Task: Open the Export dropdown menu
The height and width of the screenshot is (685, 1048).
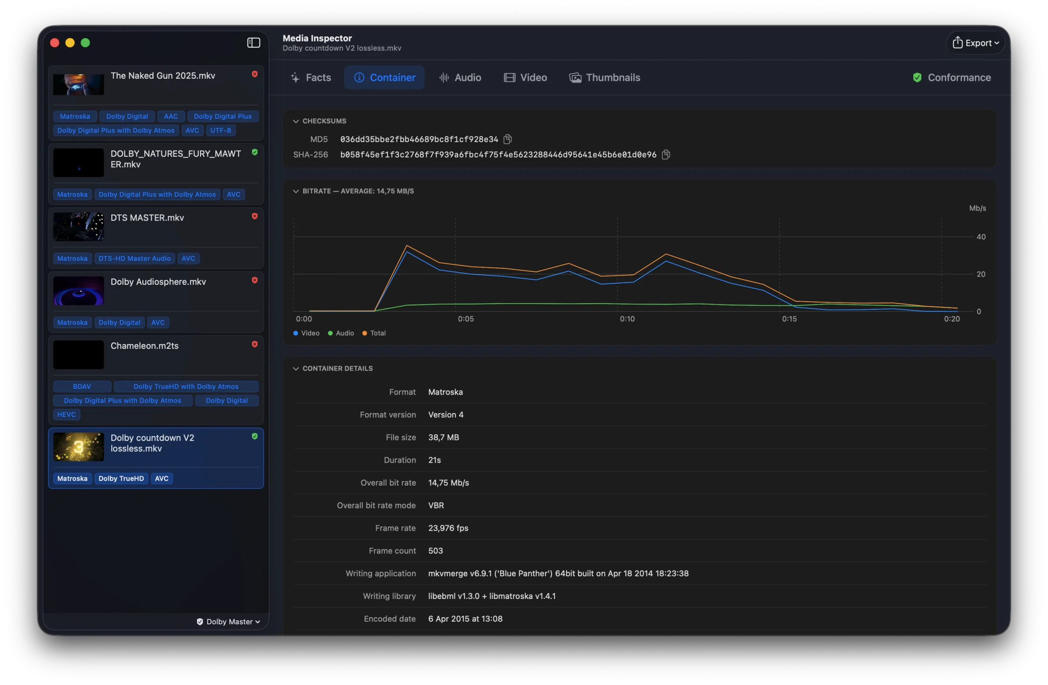Action: tap(976, 43)
